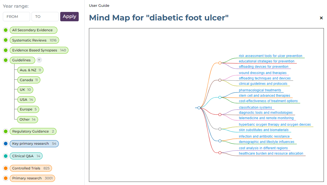Select the Aus. & NZ guidelines item
This screenshot has height=185, width=327.
[x=30, y=70]
